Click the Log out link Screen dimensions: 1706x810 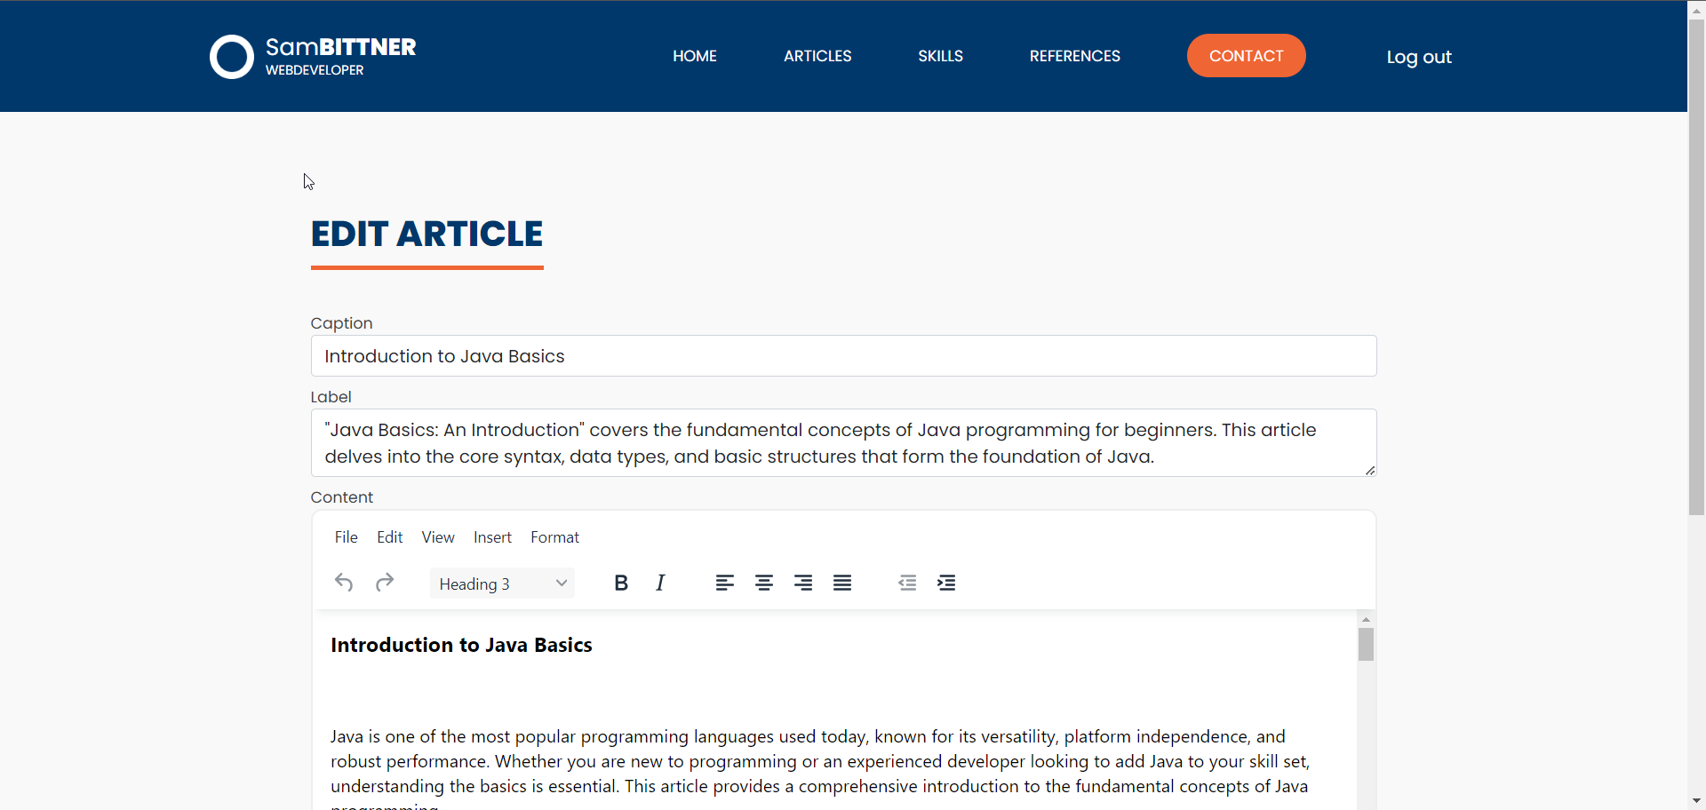(1419, 57)
